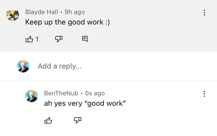Open Blayde Hall's profile avatar

coord(13,15)
